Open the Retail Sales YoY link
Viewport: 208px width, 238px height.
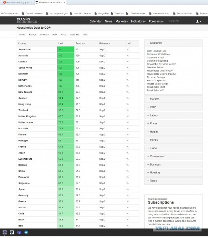click(x=155, y=90)
